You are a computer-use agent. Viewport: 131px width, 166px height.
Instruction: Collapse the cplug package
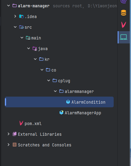coord(49,81)
